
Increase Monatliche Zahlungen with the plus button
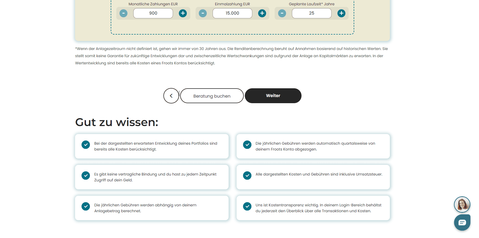coord(183,13)
